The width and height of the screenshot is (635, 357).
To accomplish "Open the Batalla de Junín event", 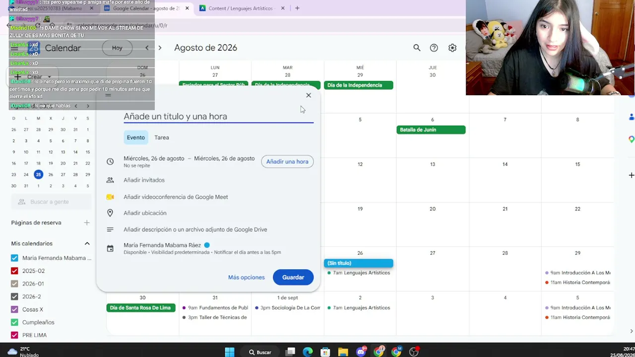I will (x=431, y=130).
